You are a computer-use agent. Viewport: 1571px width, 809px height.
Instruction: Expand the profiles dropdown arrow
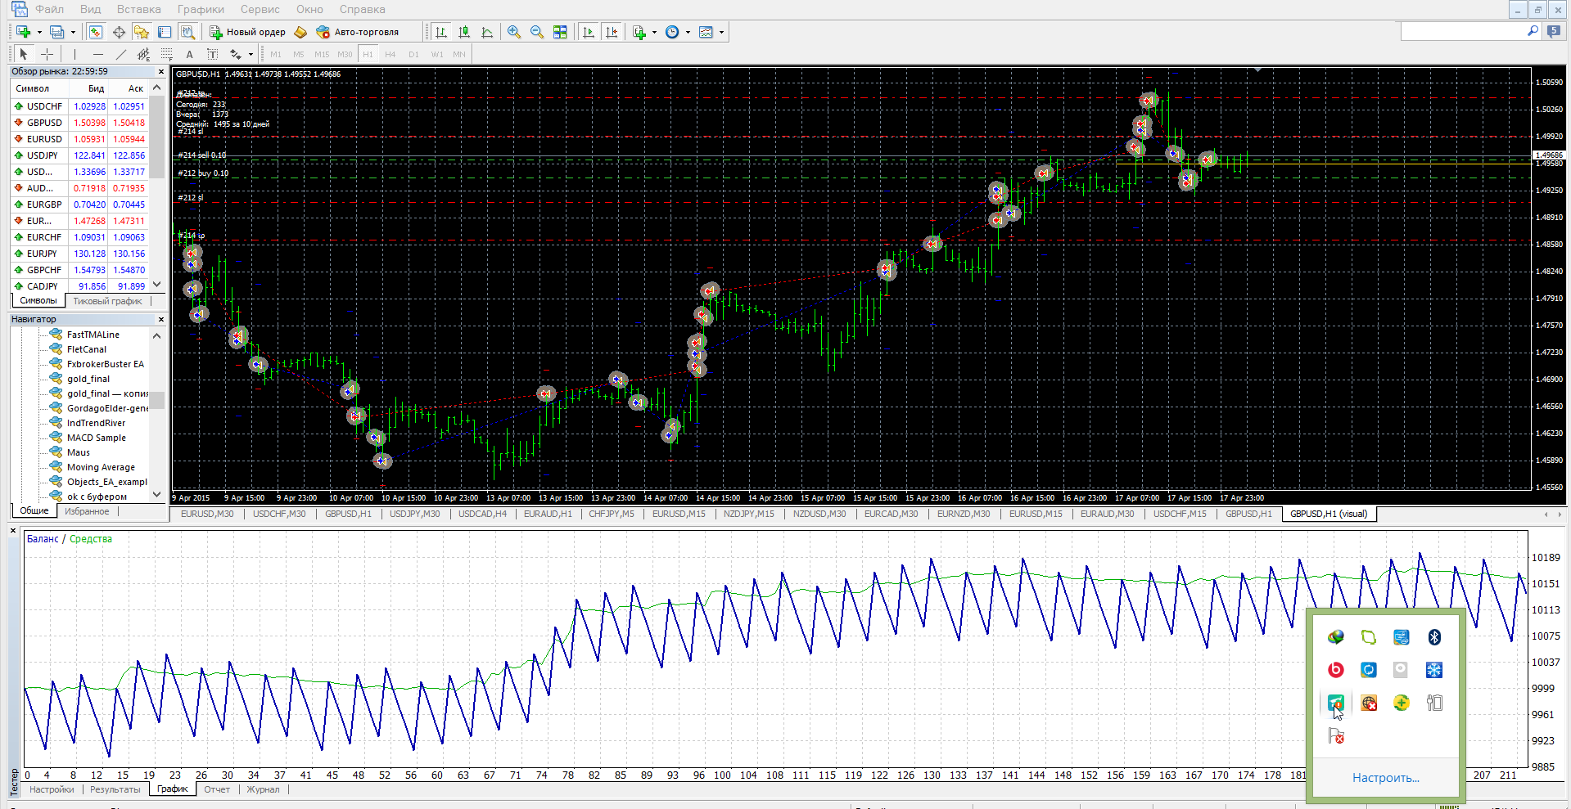(73, 33)
